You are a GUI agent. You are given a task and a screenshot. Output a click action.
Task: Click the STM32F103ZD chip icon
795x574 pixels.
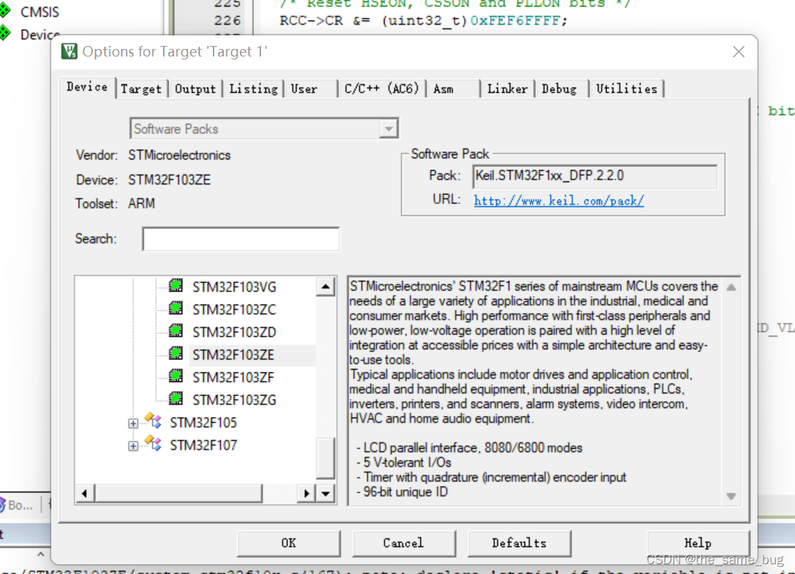176,331
